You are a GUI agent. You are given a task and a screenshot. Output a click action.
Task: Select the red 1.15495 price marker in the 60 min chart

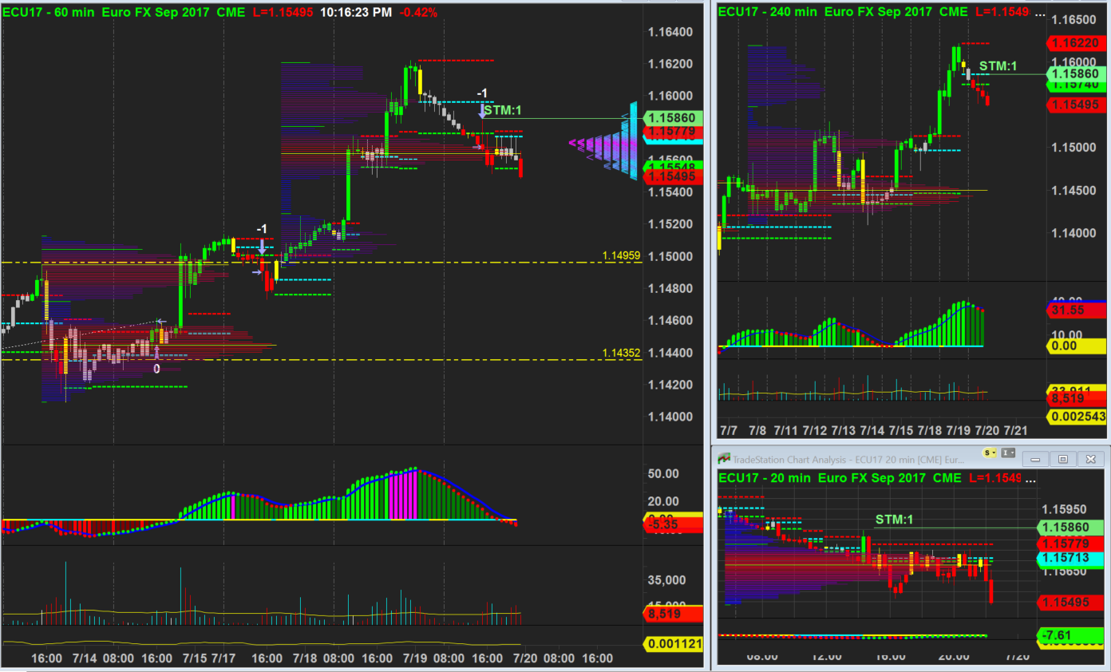[x=672, y=176]
